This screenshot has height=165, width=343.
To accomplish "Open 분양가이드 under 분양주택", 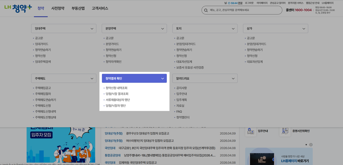I will point(112,44).
